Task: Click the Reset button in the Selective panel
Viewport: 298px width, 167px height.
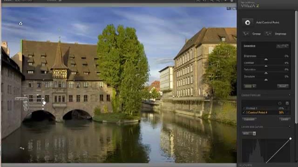Action: (x=283, y=86)
